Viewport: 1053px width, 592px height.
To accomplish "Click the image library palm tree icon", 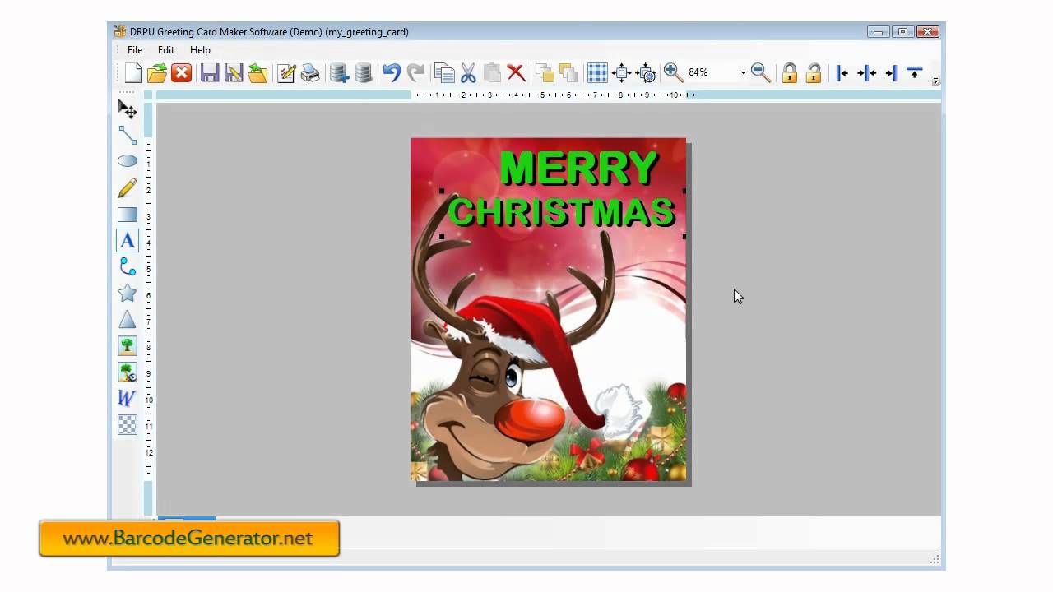I will point(128,372).
